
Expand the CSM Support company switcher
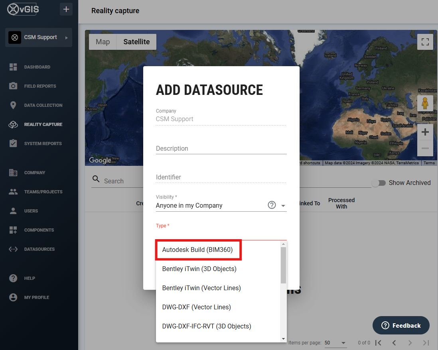39,37
